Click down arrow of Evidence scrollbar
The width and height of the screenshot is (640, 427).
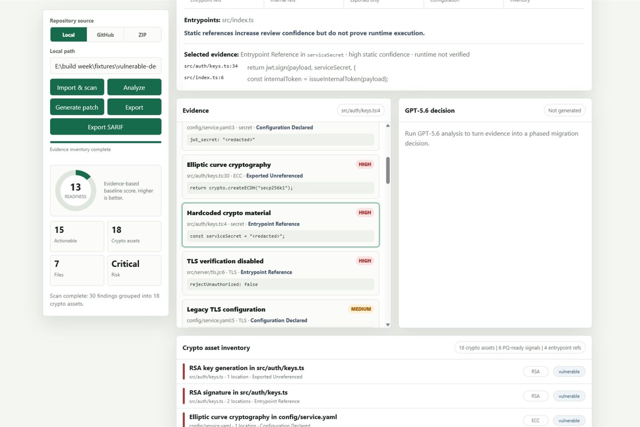pos(388,325)
